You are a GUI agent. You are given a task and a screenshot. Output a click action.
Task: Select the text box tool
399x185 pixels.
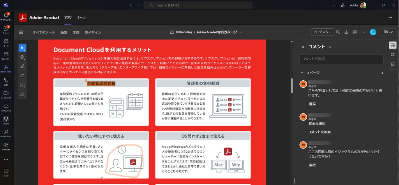point(22,85)
